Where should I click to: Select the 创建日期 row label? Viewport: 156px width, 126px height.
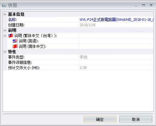[x=16, y=25]
